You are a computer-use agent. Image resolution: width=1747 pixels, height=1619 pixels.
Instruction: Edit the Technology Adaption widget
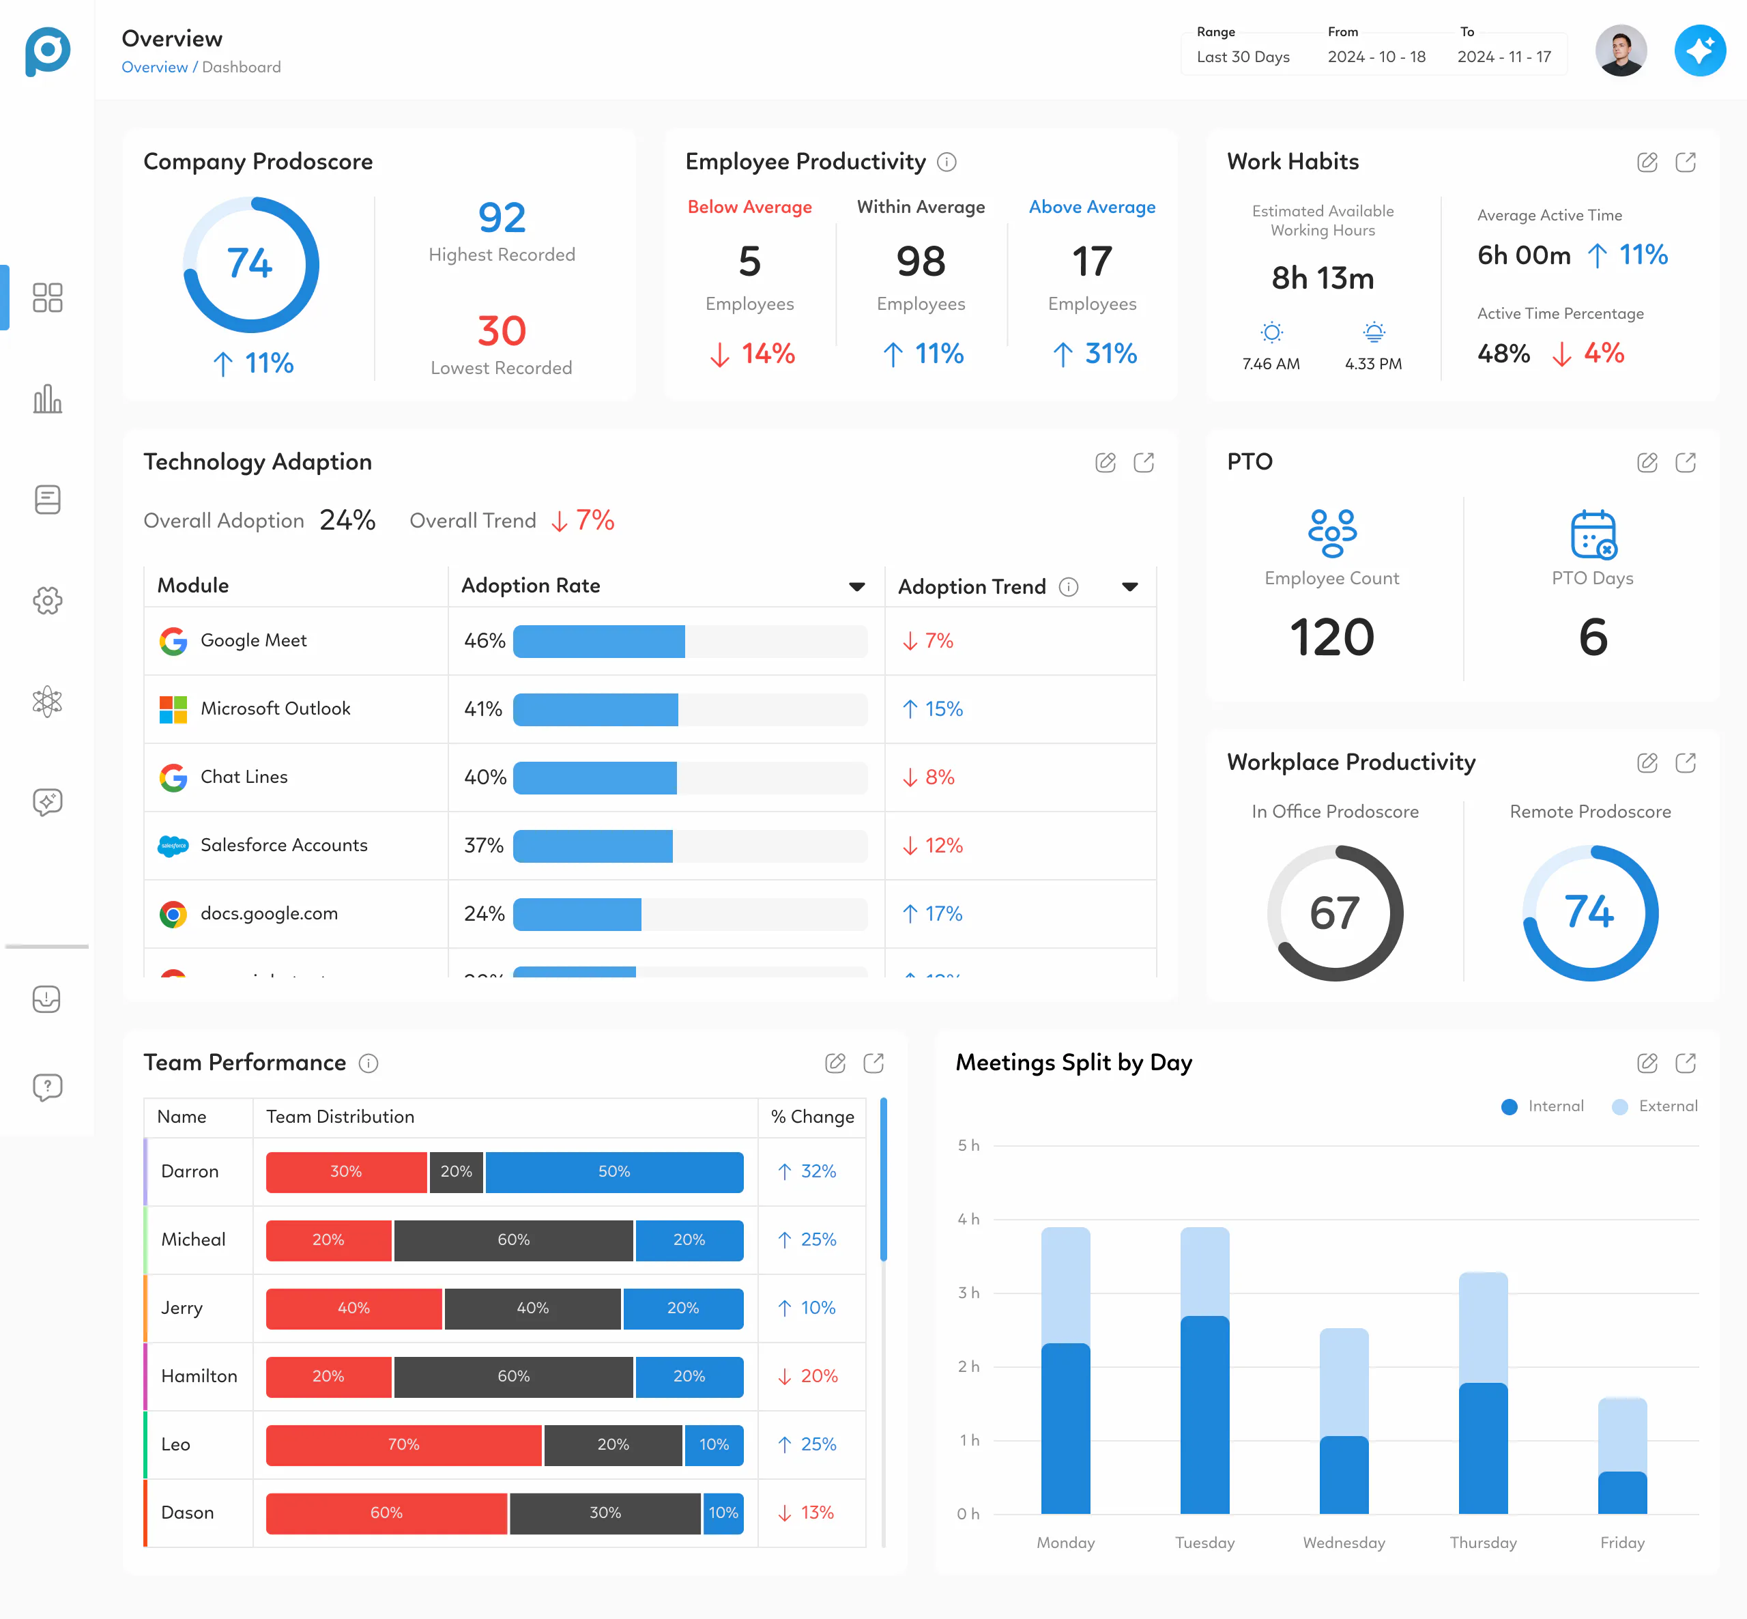(1105, 463)
